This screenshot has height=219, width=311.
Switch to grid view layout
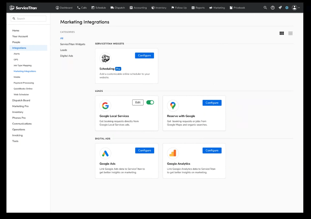(x=282, y=33)
